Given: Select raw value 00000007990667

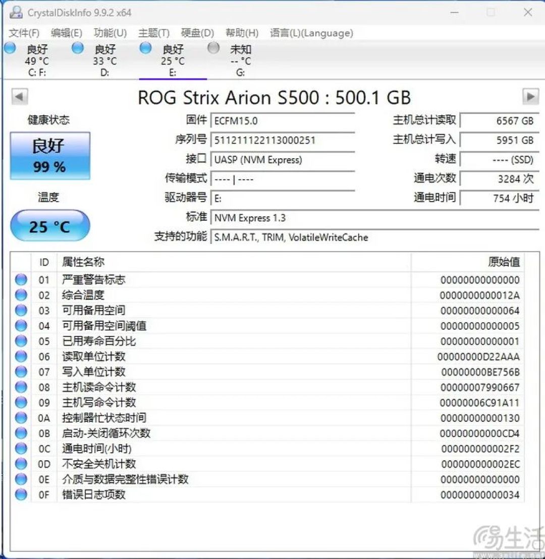Looking at the screenshot, I should tap(480, 387).
